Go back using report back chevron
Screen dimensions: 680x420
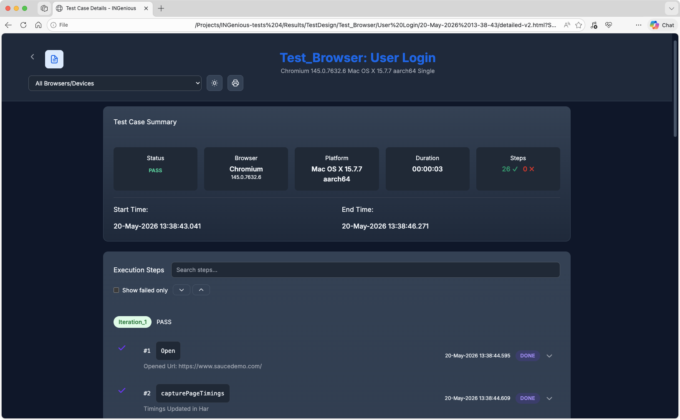click(x=32, y=57)
